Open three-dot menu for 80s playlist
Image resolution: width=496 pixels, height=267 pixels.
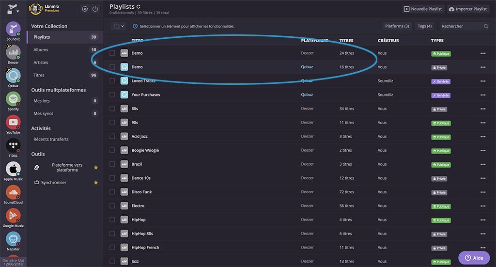(x=482, y=109)
